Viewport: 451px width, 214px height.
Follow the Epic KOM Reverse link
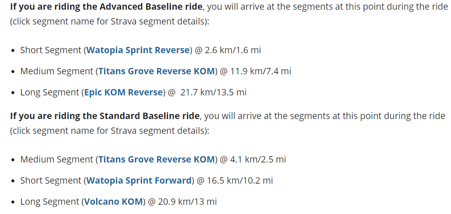(123, 92)
